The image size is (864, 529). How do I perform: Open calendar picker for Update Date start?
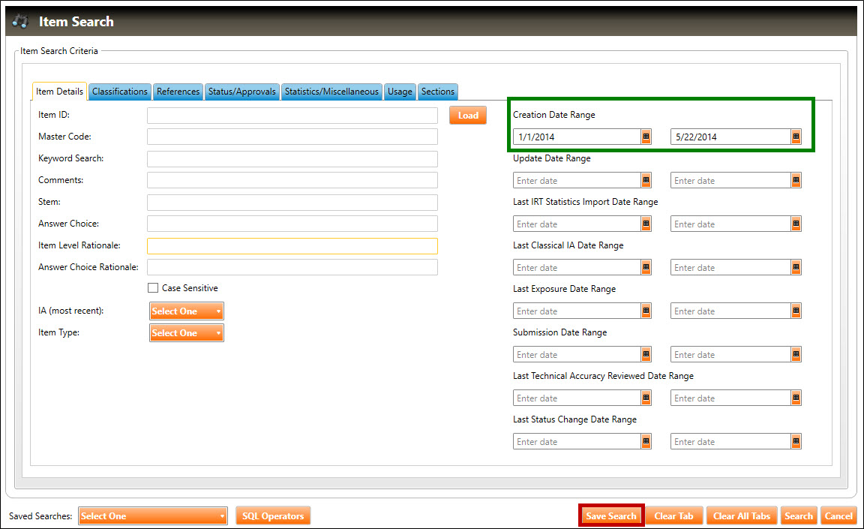click(646, 181)
